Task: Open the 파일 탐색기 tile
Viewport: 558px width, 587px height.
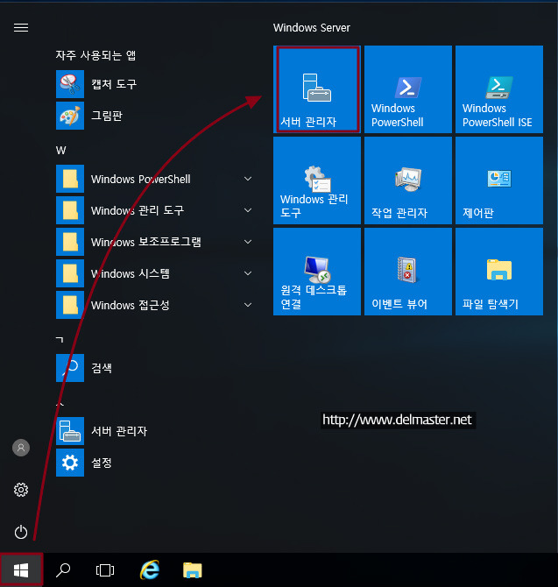Action: [x=498, y=272]
